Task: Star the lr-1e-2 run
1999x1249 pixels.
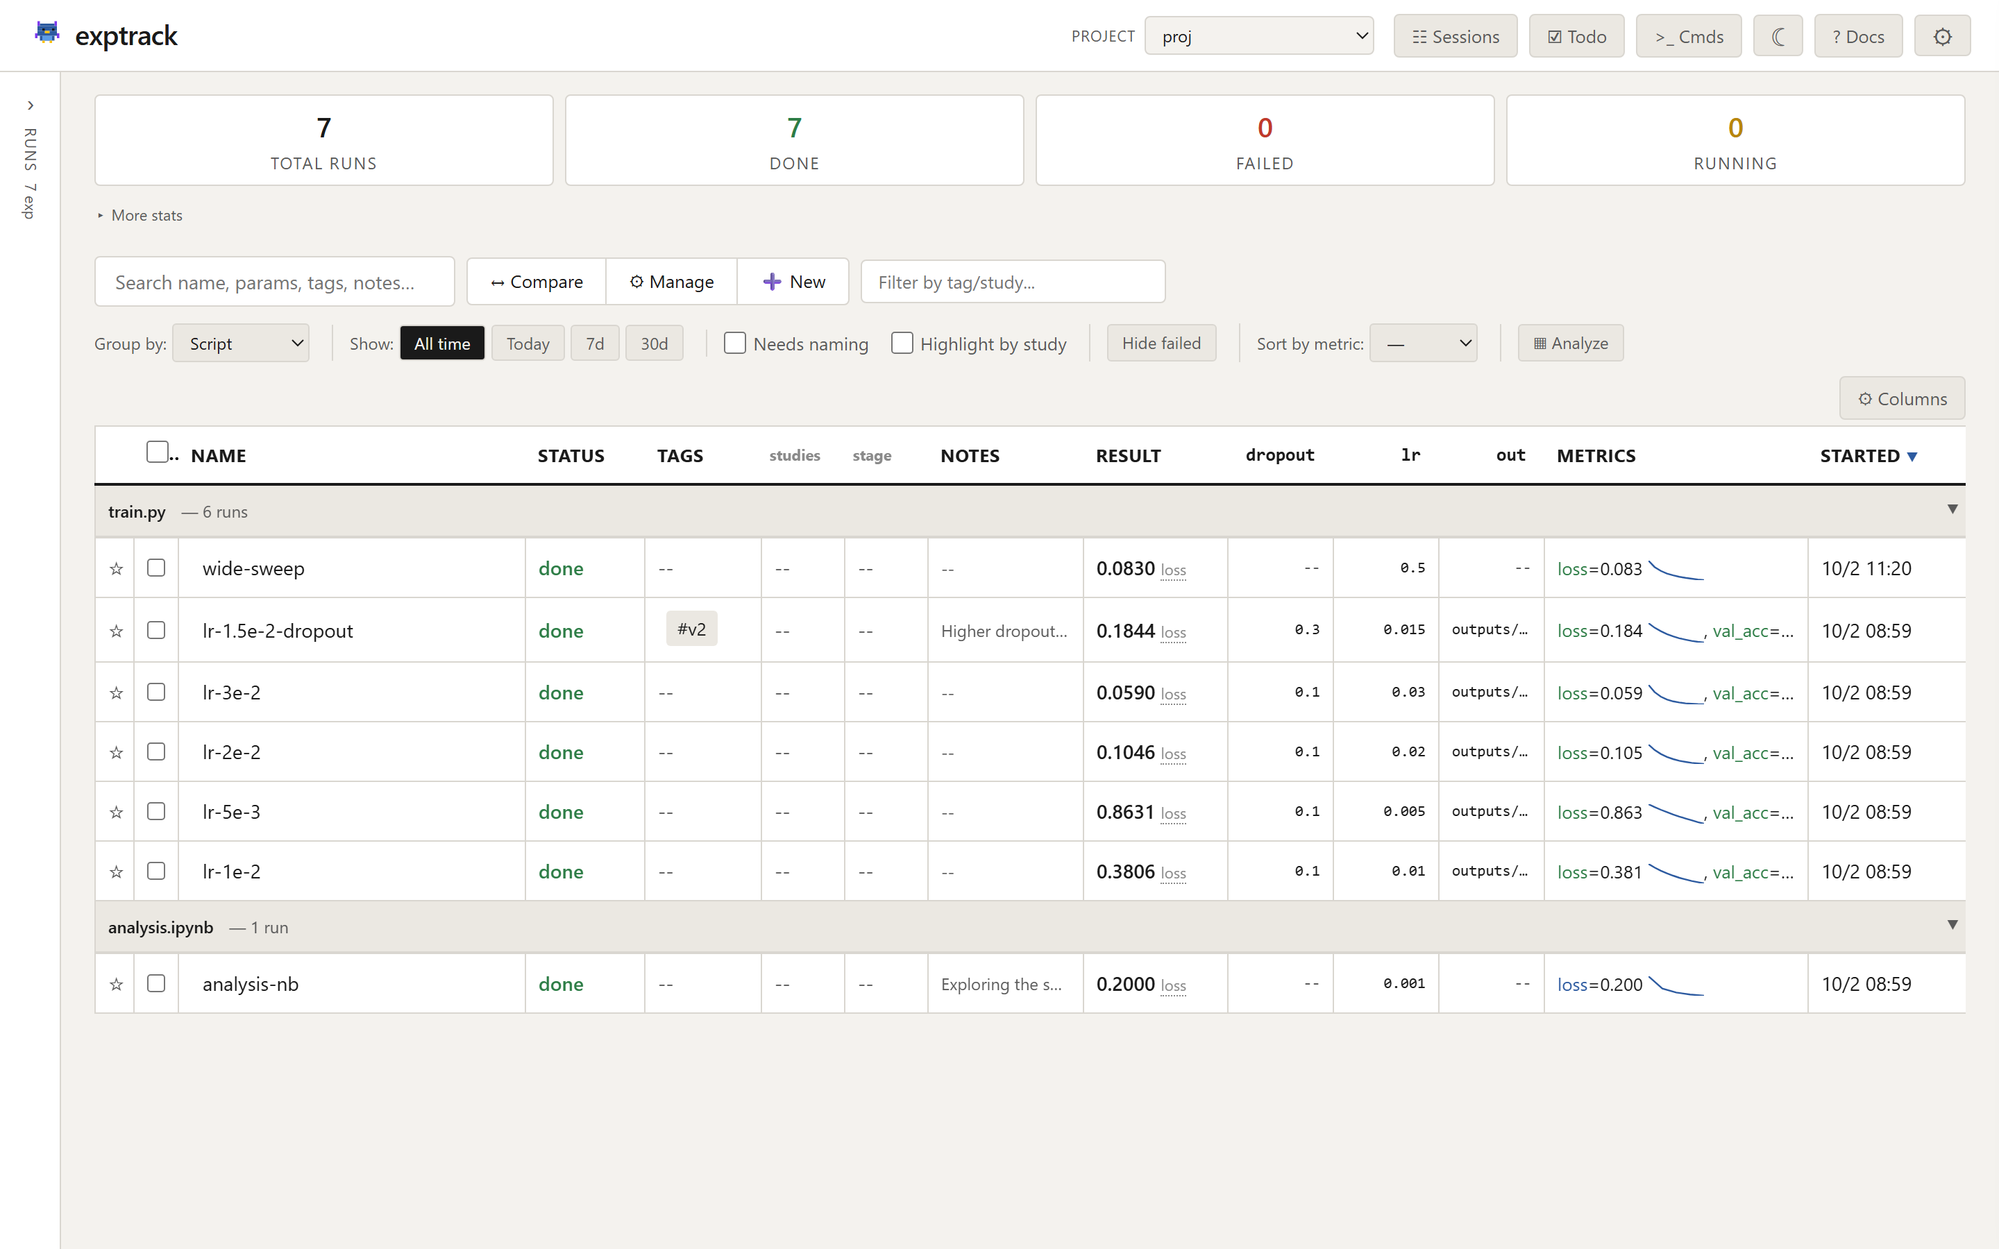Action: (x=117, y=872)
